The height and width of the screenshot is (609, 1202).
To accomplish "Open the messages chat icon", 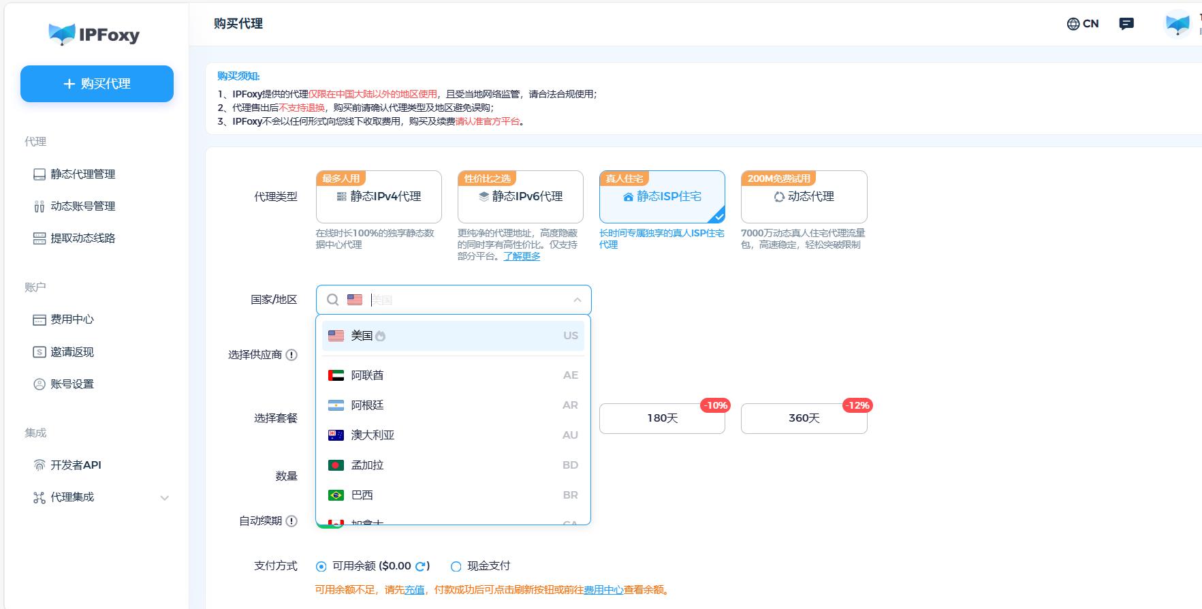I will point(1126,24).
